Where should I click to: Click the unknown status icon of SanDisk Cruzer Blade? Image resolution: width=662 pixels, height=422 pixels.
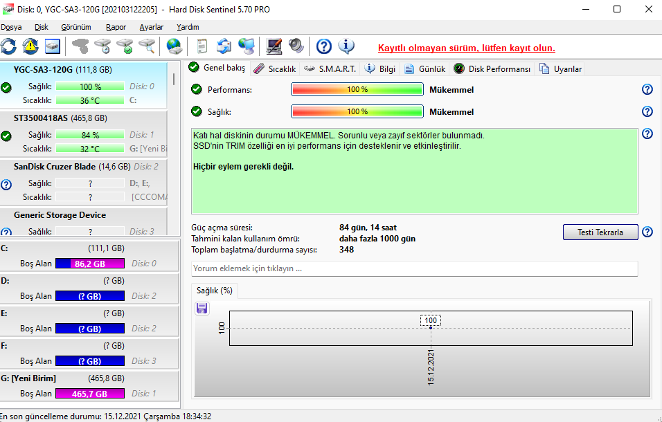(x=6, y=185)
